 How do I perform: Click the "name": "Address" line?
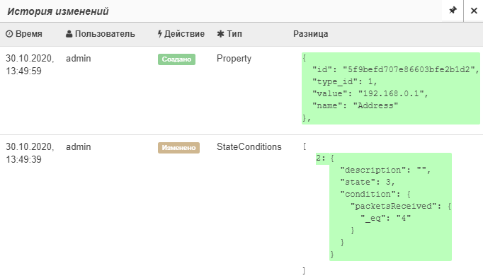click(x=355, y=105)
